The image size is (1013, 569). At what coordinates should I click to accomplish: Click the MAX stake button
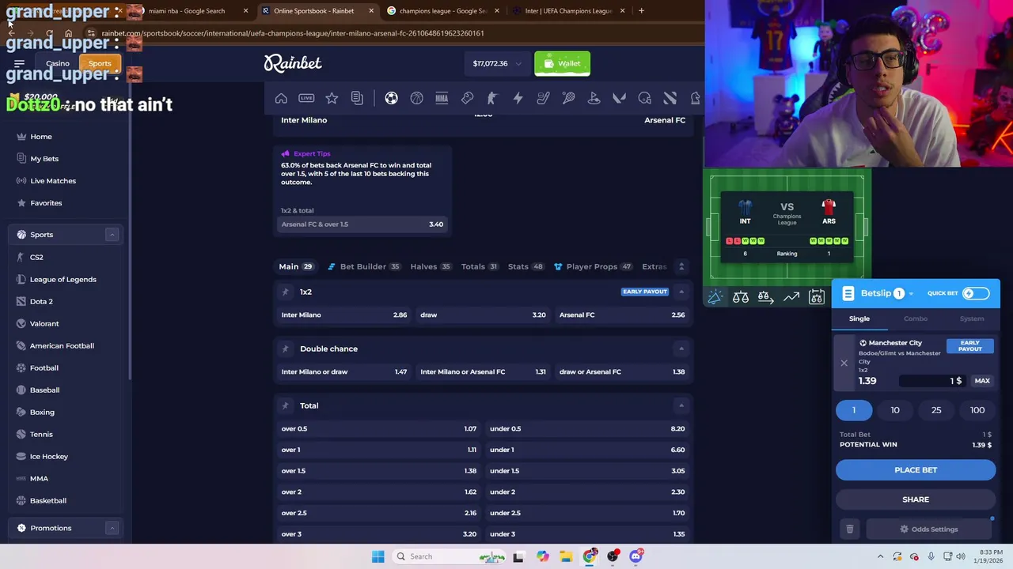click(982, 381)
